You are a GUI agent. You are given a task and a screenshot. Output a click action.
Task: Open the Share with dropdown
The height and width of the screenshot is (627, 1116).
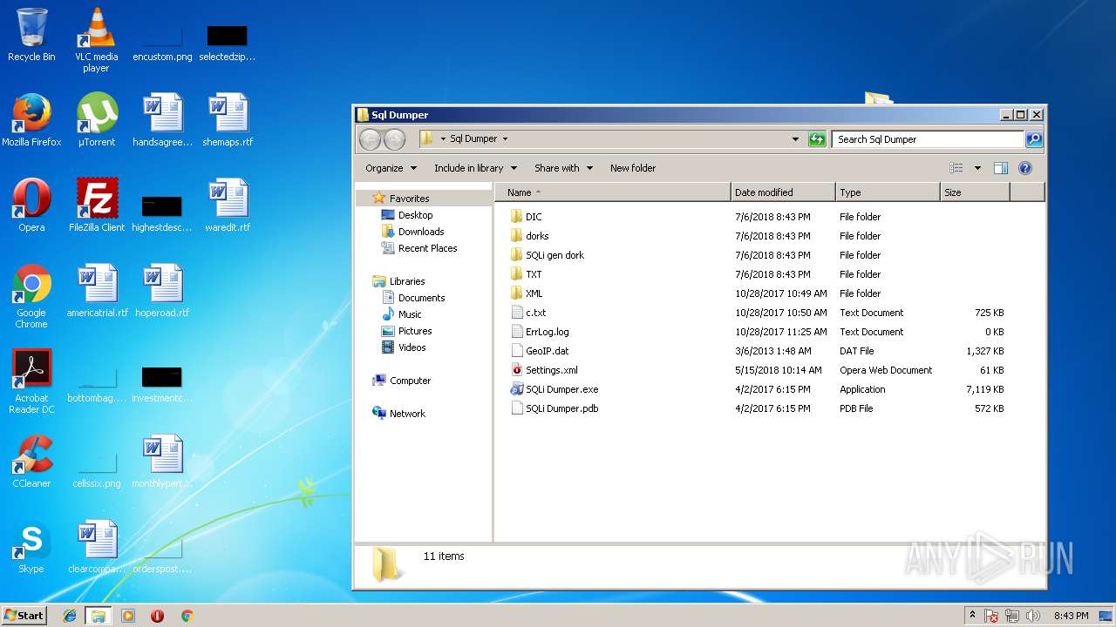(x=563, y=168)
